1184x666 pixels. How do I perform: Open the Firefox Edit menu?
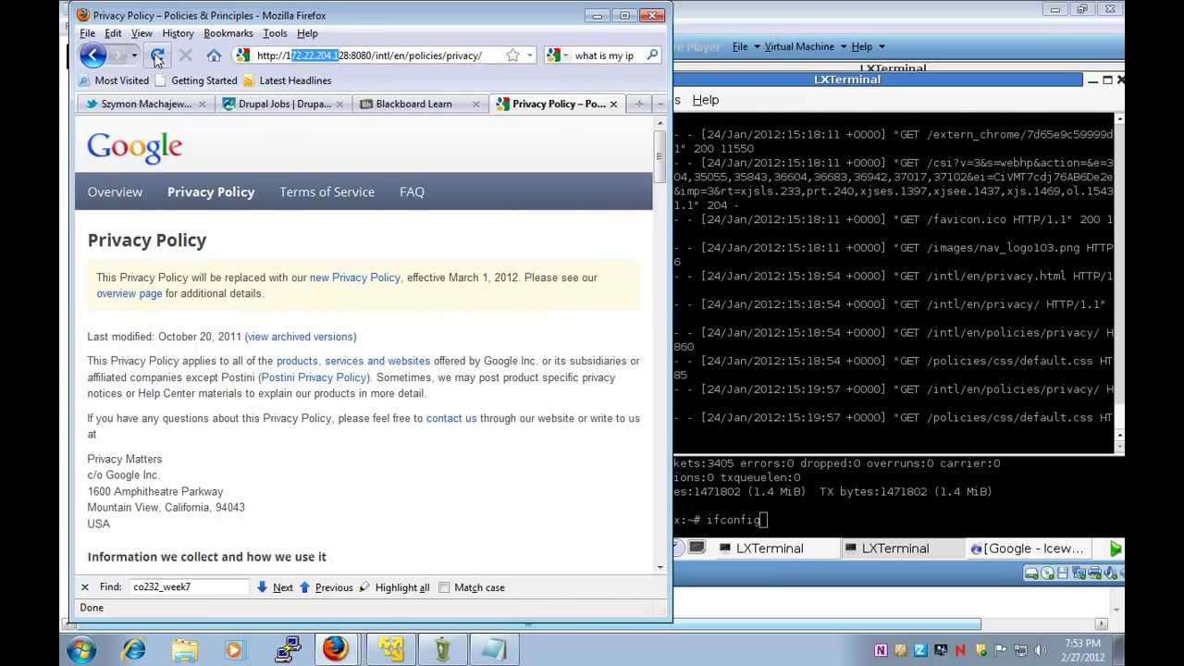pyautogui.click(x=113, y=33)
